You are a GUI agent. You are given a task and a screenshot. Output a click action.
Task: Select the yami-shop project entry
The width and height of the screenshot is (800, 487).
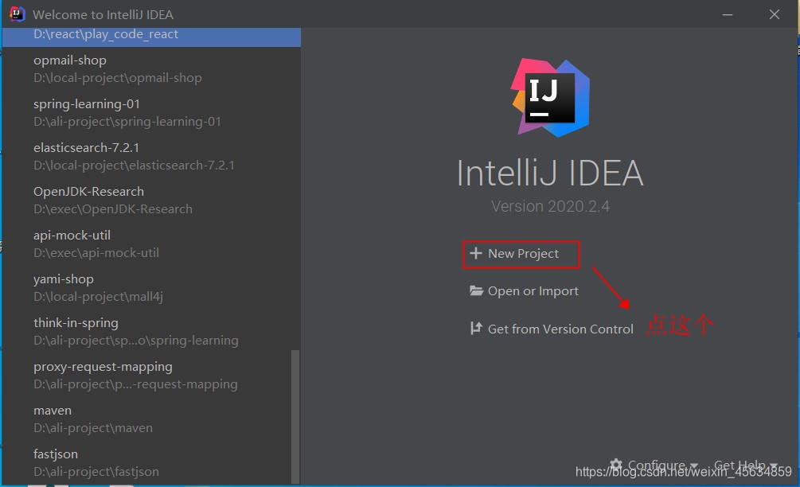click(151, 288)
